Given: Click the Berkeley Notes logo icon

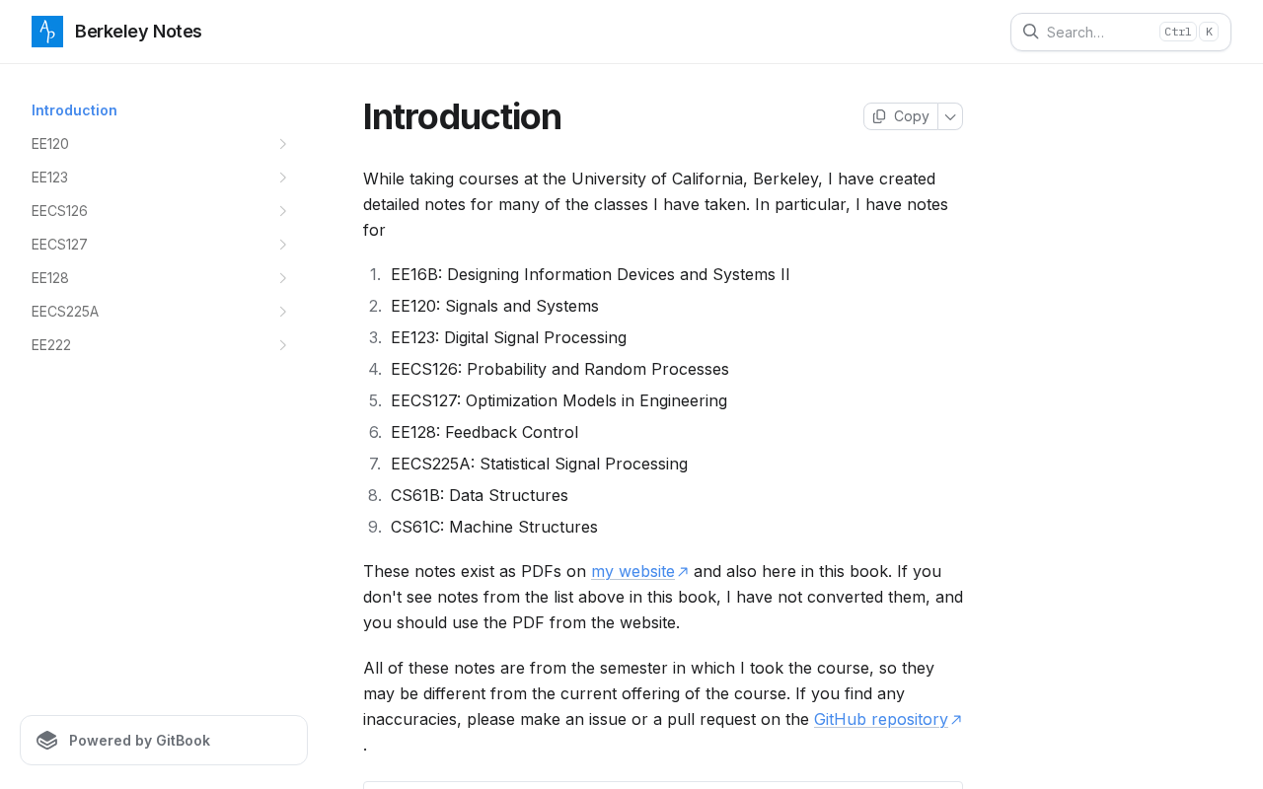Looking at the screenshot, I should 47,32.
